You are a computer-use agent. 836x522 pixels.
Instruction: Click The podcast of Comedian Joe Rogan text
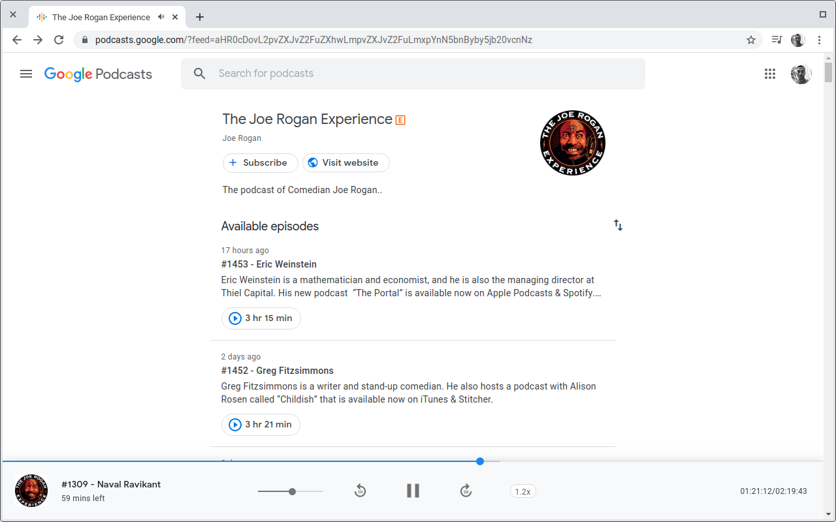(x=302, y=190)
